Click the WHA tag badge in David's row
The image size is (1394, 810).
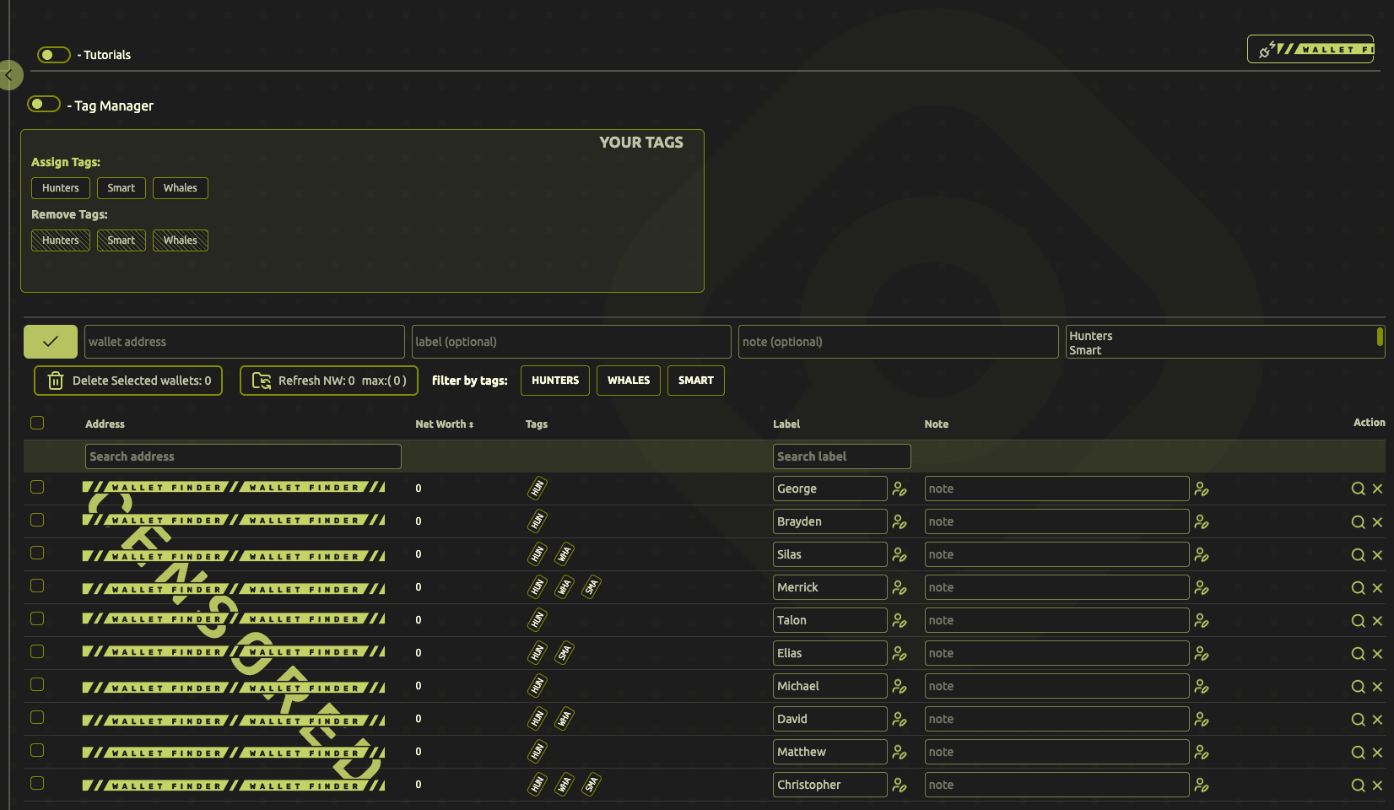click(x=565, y=718)
